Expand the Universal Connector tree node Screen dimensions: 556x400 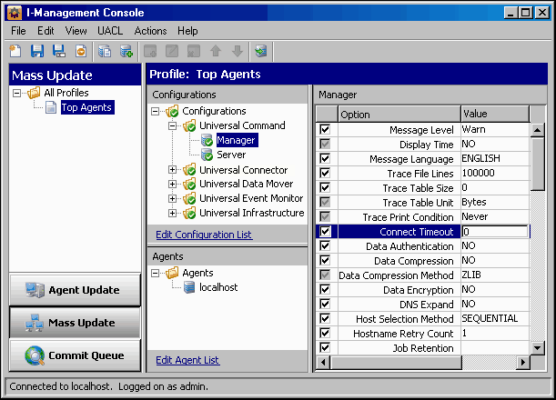click(174, 170)
